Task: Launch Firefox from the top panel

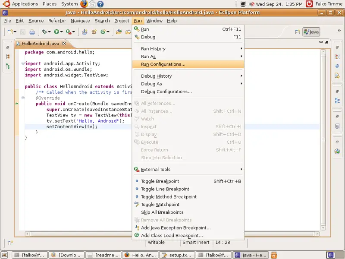Action: click(x=84, y=4)
